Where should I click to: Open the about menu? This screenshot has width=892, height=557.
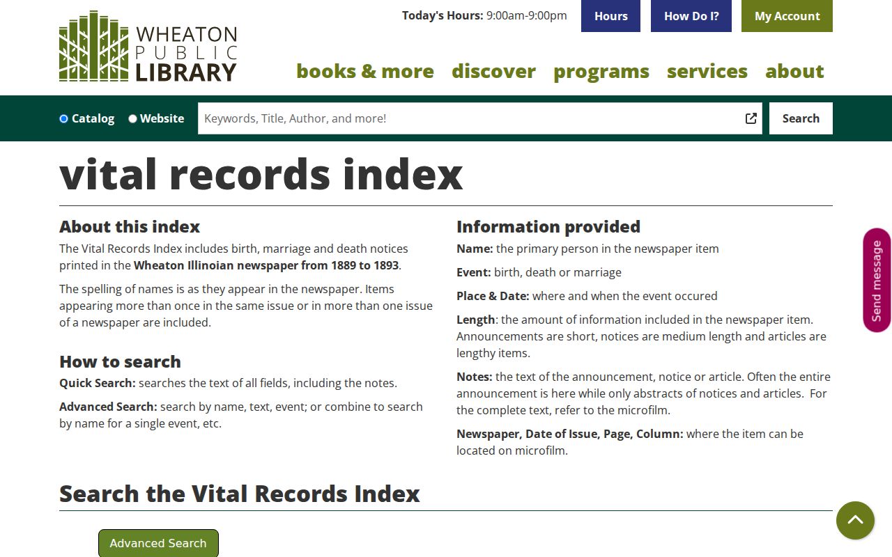(x=794, y=71)
